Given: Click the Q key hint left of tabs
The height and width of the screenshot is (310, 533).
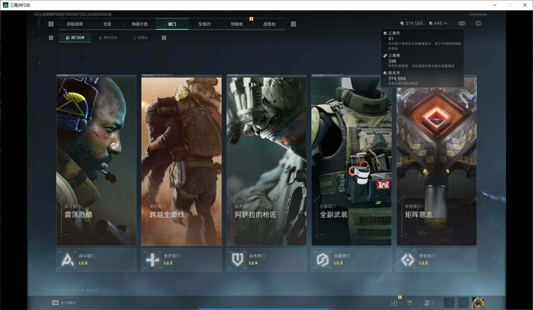Looking at the screenshot, I should pyautogui.click(x=51, y=24).
